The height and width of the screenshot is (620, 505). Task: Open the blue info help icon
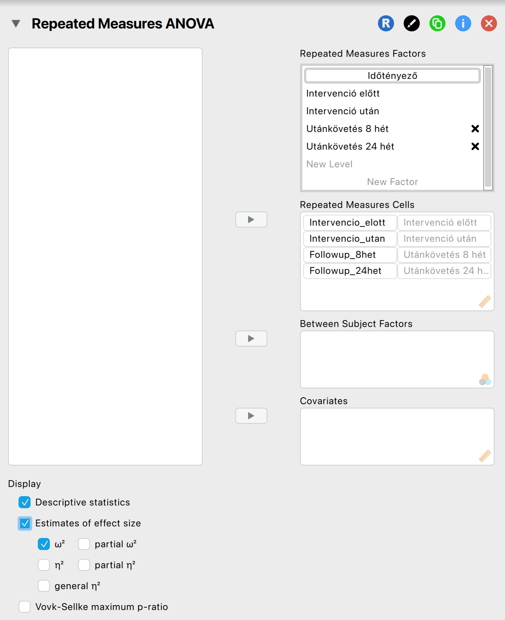(x=463, y=23)
